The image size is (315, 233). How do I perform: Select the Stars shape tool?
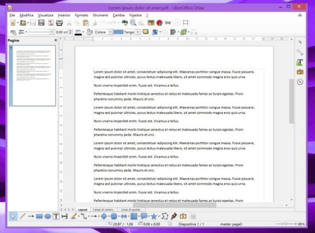pyautogui.click(x=154, y=216)
